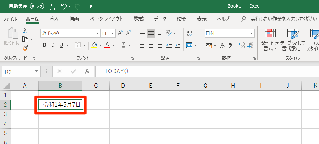Increase font size with larger A
The image size is (319, 144).
click(121, 33)
